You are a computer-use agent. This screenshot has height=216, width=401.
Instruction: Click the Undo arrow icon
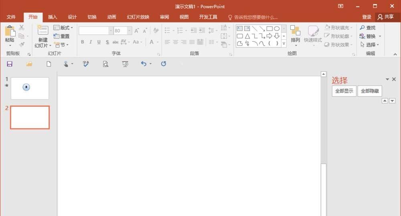click(x=144, y=64)
